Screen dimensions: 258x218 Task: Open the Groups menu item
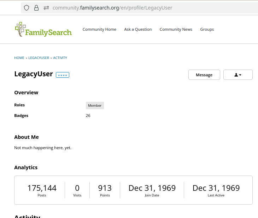point(207,29)
